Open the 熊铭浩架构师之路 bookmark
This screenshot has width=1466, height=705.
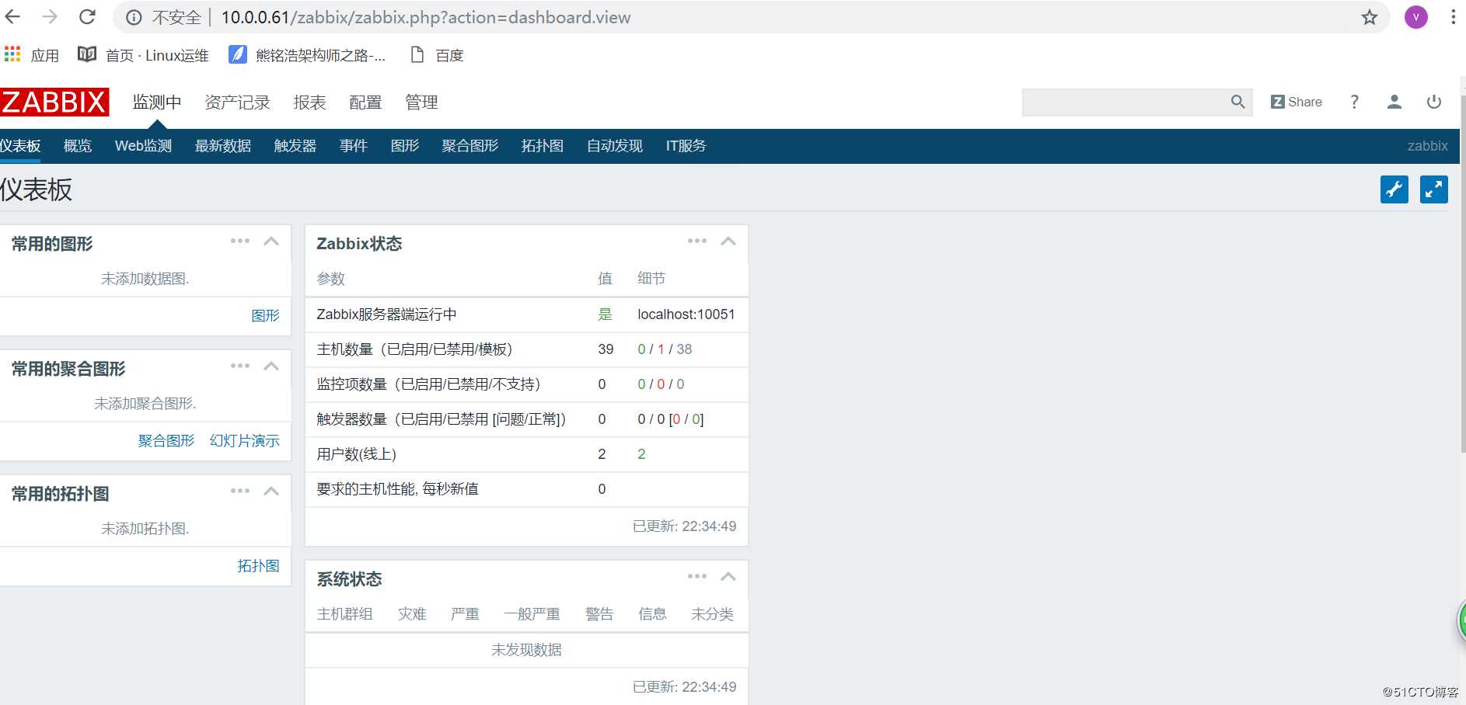pyautogui.click(x=308, y=55)
